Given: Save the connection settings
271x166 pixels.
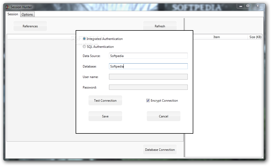Looking at the screenshot, I should pyautogui.click(x=105, y=116).
